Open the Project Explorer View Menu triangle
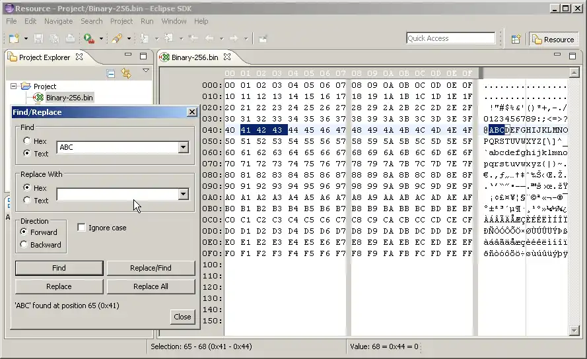587x359 pixels. pyautogui.click(x=146, y=71)
